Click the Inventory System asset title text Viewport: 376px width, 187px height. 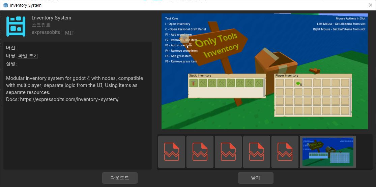pos(51,18)
